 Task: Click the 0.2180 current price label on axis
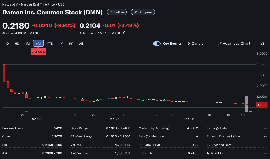262,105
